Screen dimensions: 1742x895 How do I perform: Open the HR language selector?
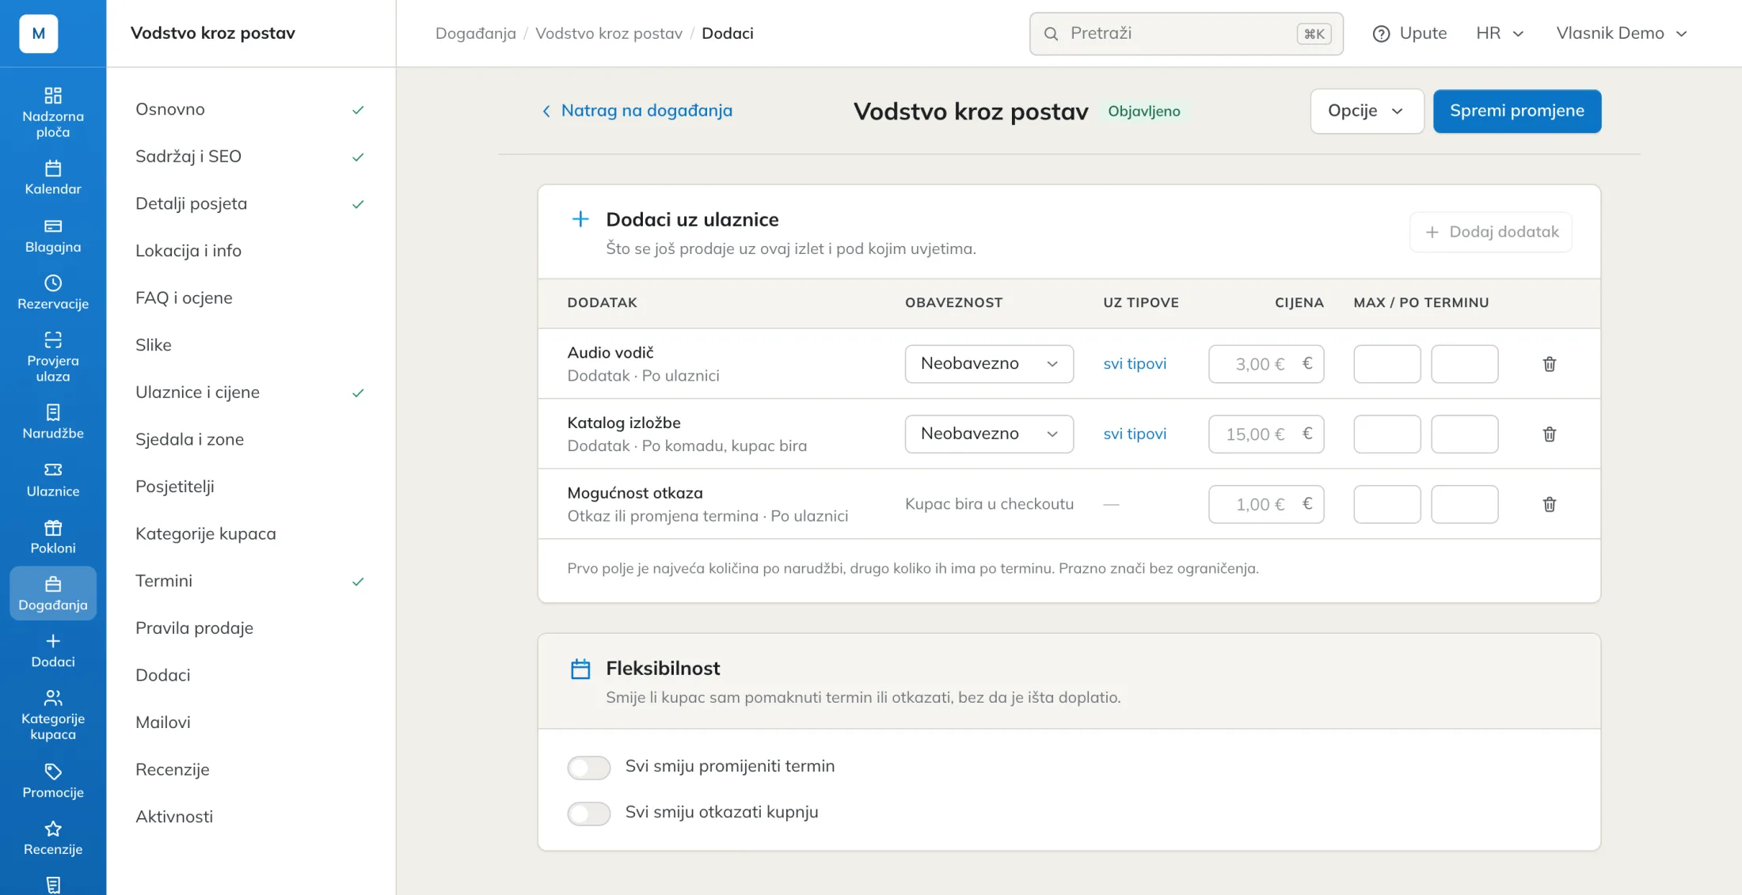coord(1500,33)
